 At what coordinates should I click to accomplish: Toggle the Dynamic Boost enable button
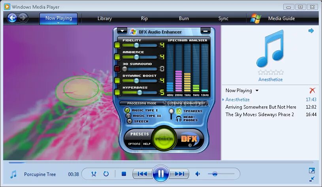tap(117, 80)
